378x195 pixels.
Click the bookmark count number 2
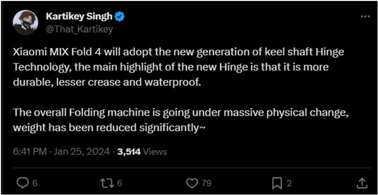pos(290,183)
